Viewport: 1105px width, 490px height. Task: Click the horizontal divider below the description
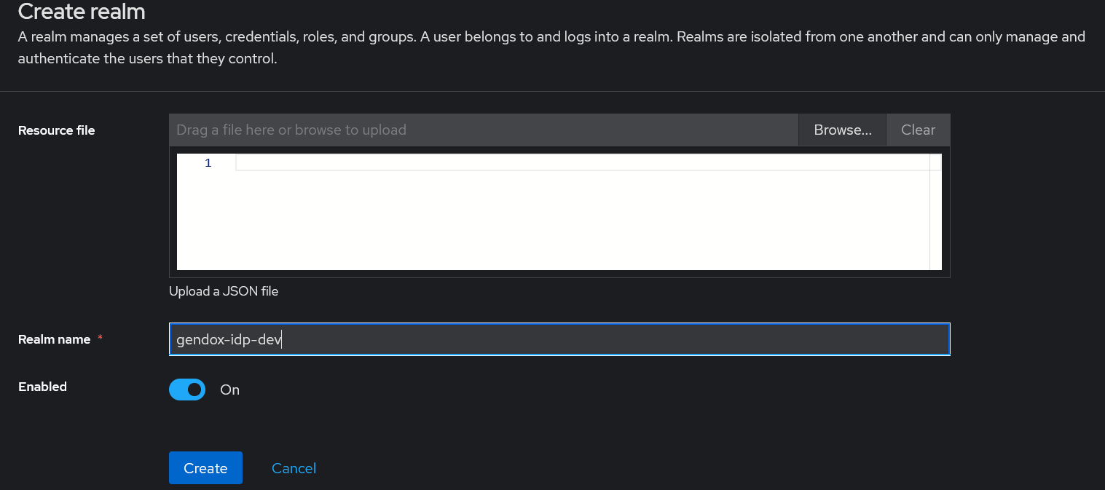click(552, 91)
